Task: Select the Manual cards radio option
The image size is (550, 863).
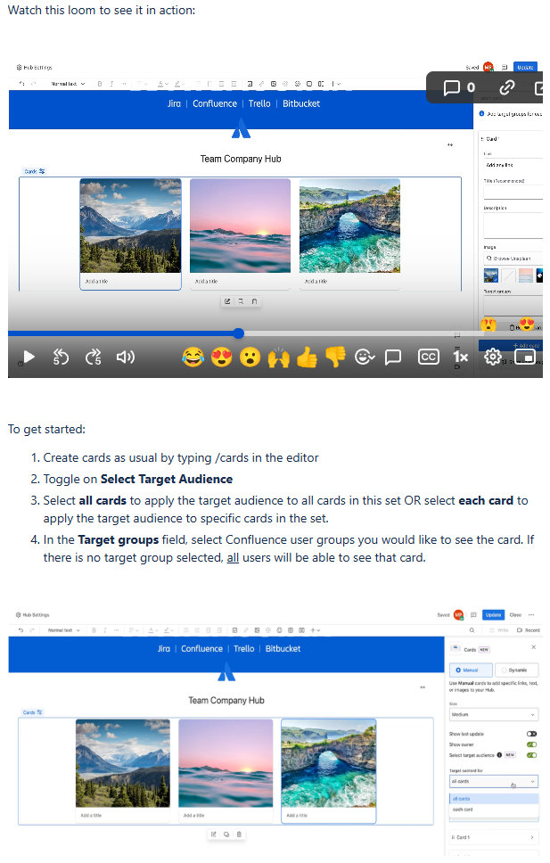Action: tap(471, 671)
